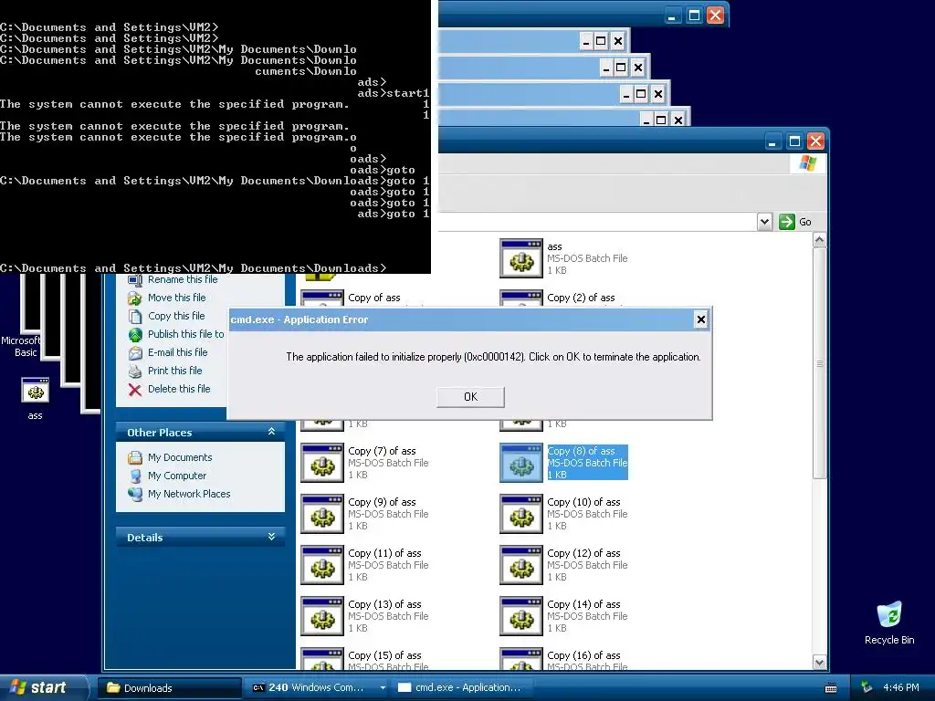
Task: Click 'Publish this file to' link
Action: [186, 334]
